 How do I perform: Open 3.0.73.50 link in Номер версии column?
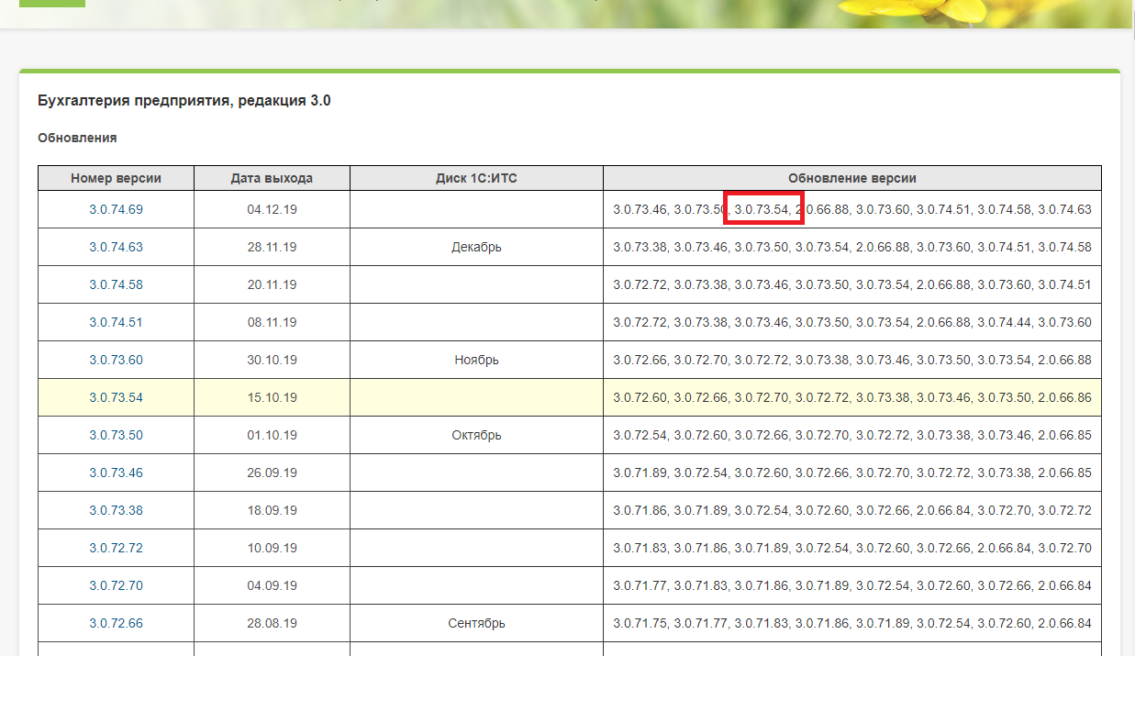coord(116,435)
